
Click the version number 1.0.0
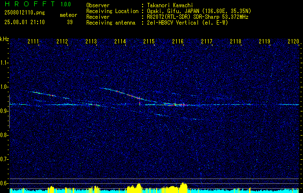[x=66, y=4]
